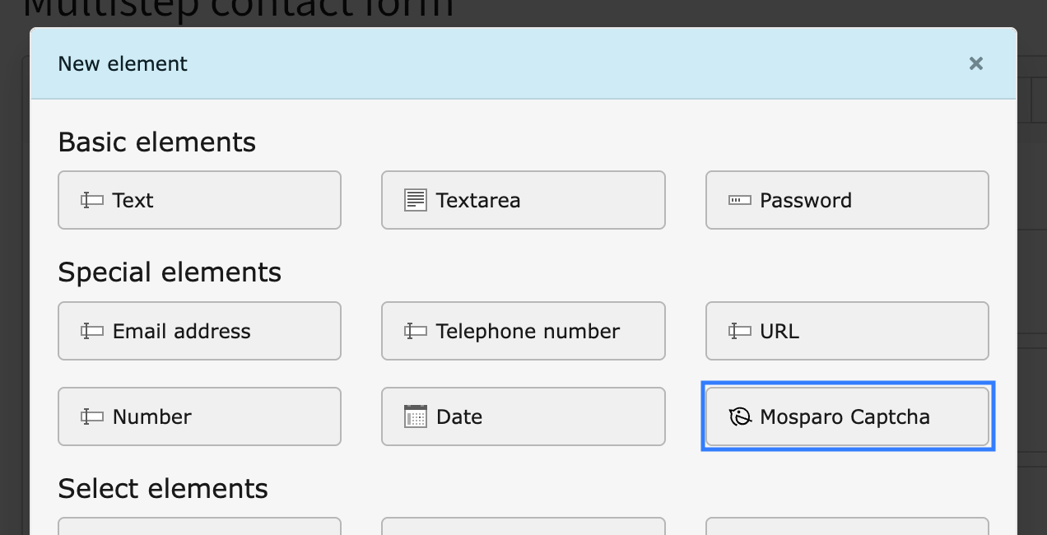Choose the Date element
This screenshot has width=1047, height=535.
(x=523, y=416)
